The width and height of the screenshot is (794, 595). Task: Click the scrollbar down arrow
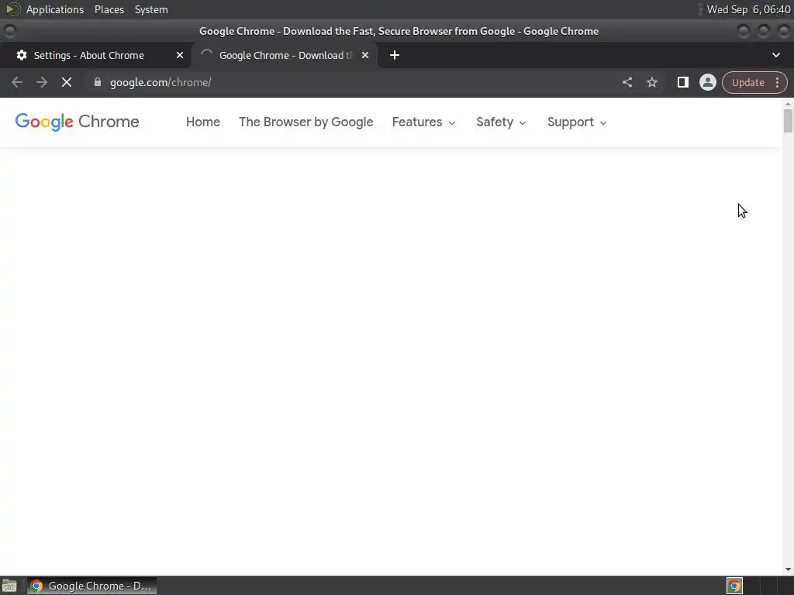[x=788, y=569]
